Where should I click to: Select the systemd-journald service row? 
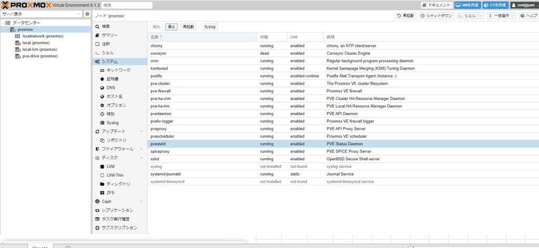(x=343, y=174)
